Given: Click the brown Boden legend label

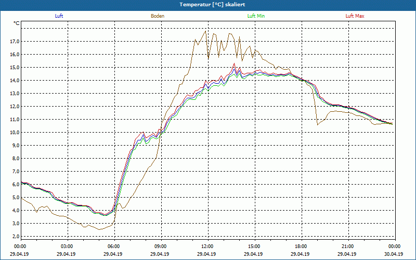Looking at the screenshot, I should pos(158,16).
